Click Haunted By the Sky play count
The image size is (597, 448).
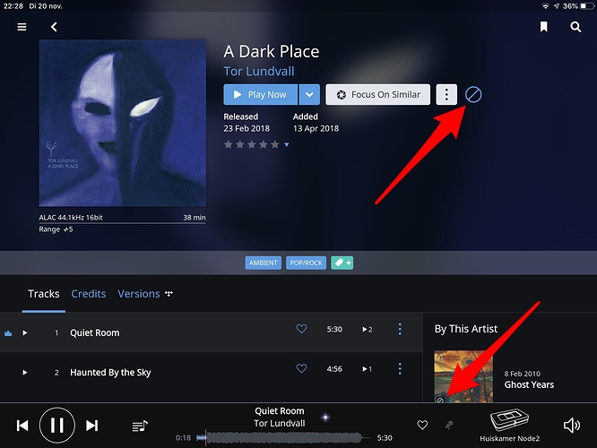367,369
